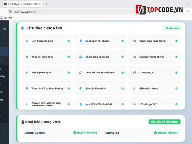Click the Lương V1, V2 money icon

(x=134, y=73)
